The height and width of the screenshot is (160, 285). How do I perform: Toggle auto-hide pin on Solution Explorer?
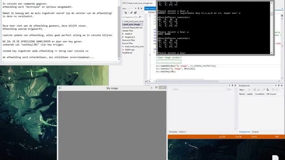(138, 8)
